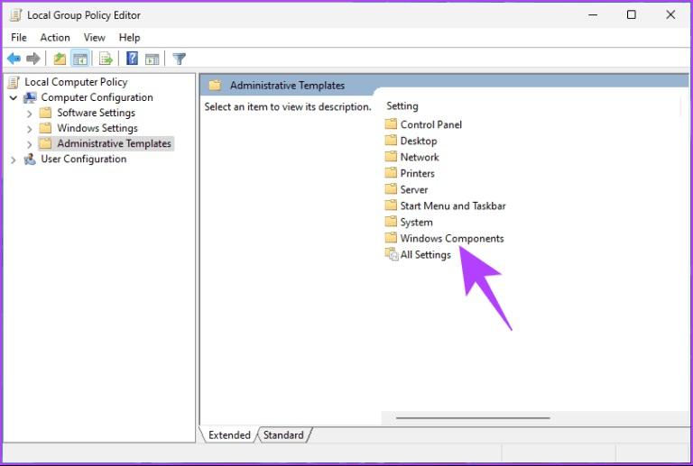Viewport: 693px width, 466px height.
Task: Select Administrative Templates label in tree
Action: (114, 143)
